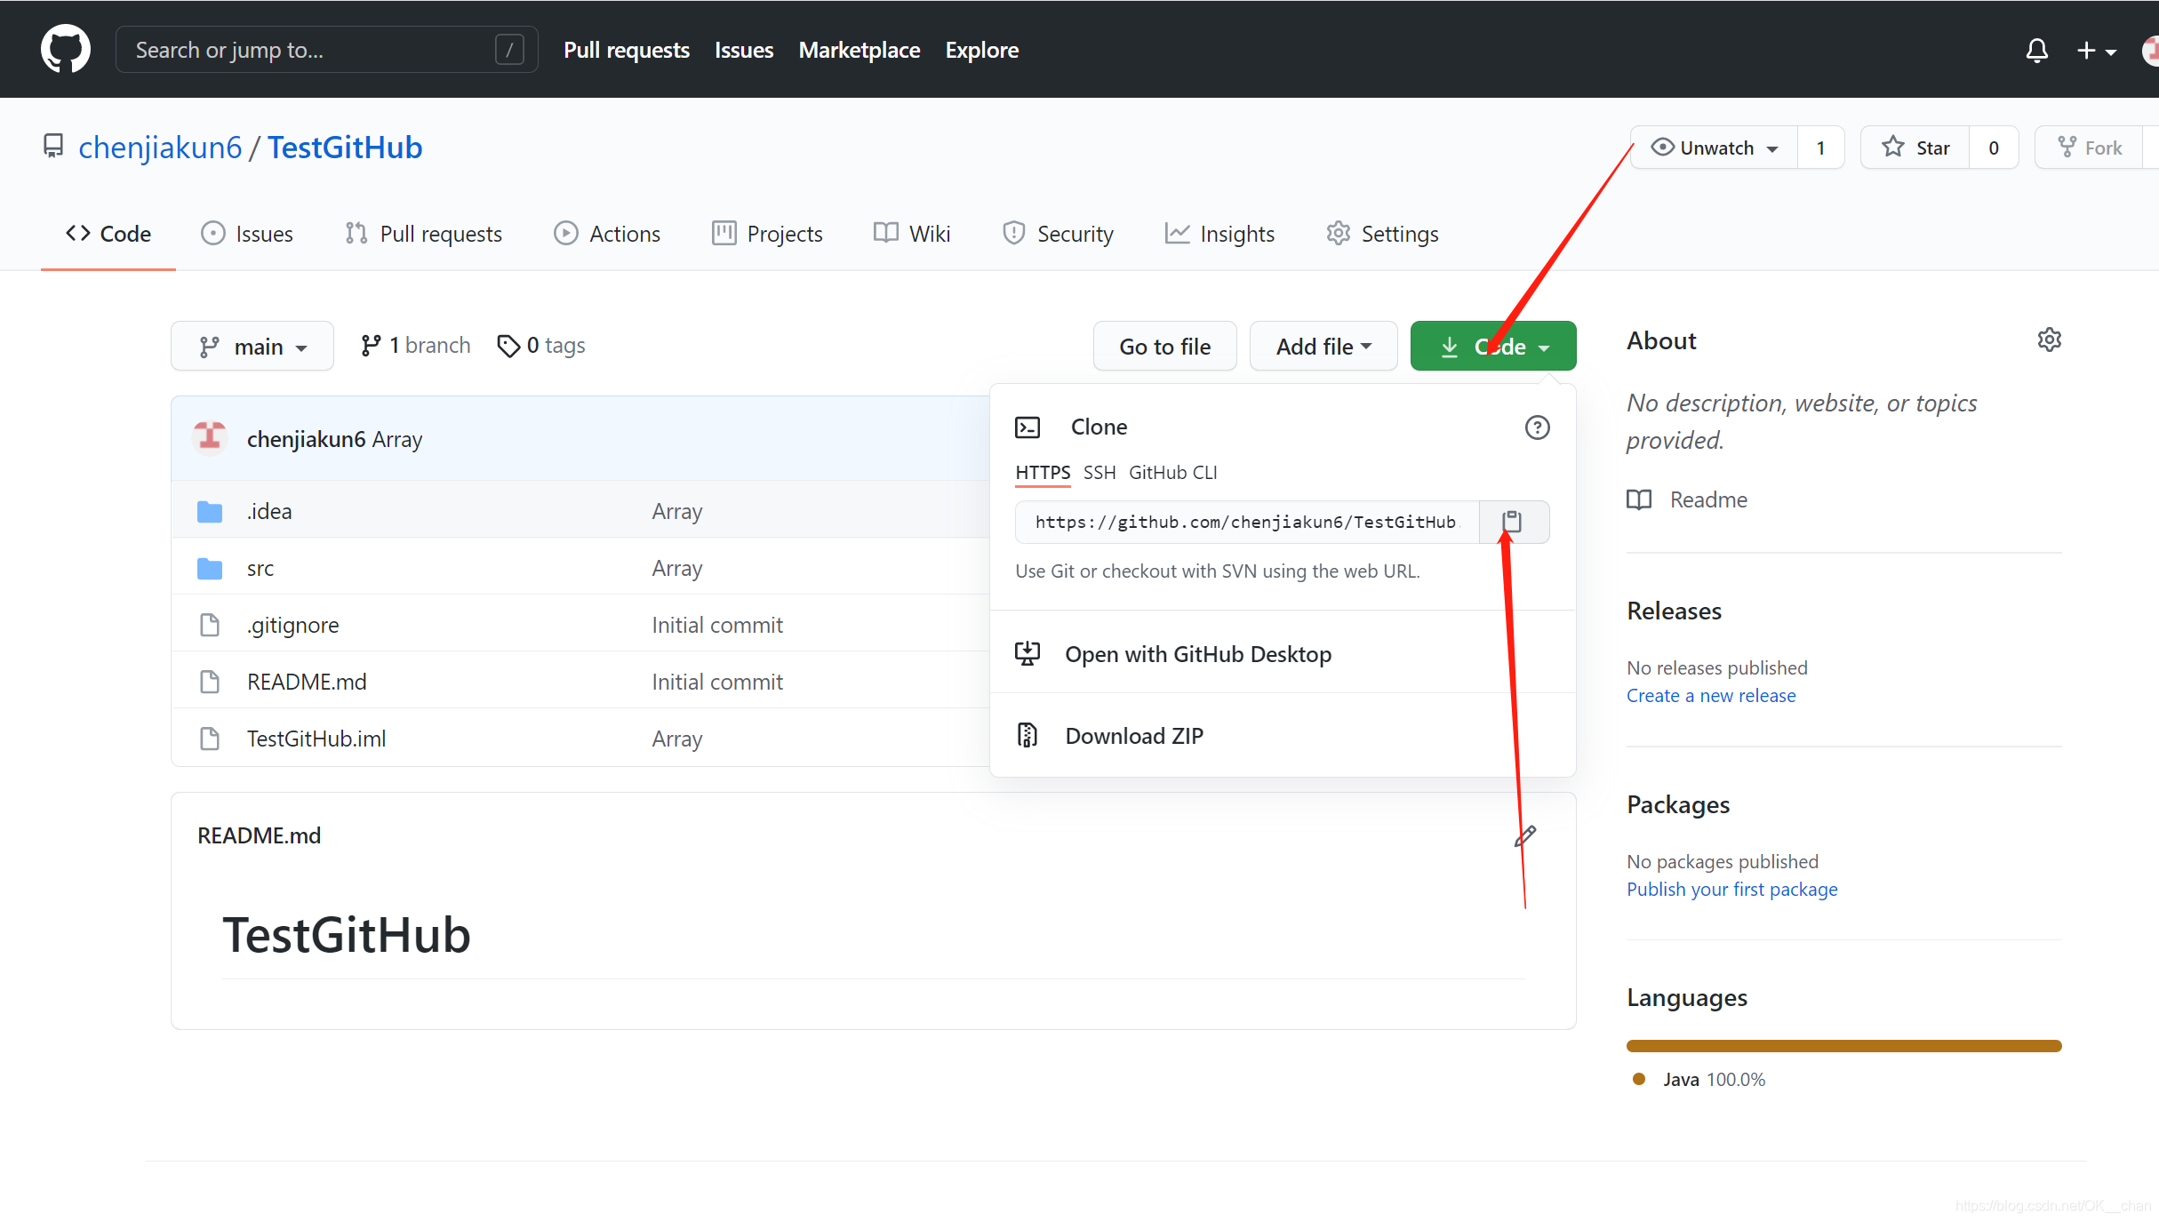Open About settings gear icon
The image size is (2159, 1222).
click(x=2049, y=339)
